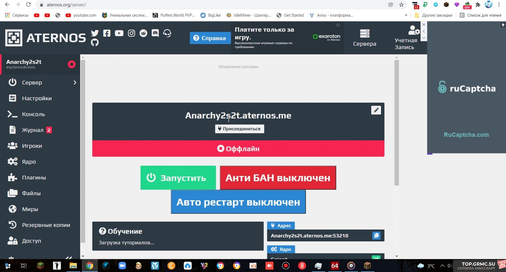
Task: Open the Chrome three-dot menu
Action: (499, 5)
